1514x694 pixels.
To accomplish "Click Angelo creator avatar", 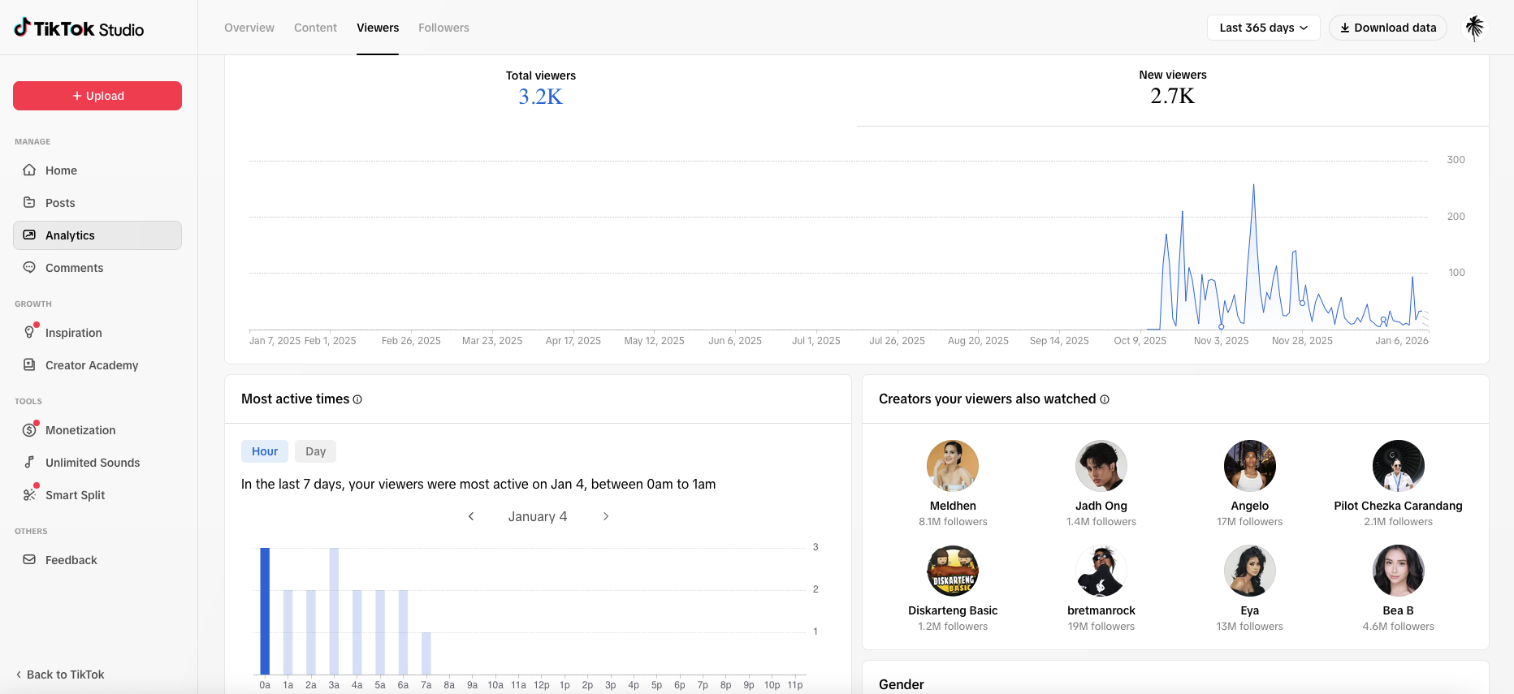I will [1250, 466].
